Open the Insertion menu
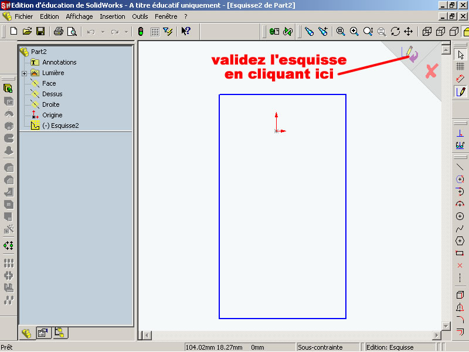 (112, 16)
